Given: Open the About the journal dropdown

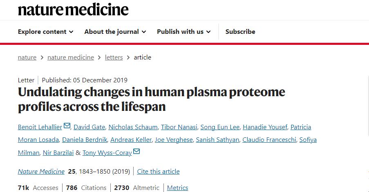Looking at the screenshot, I should (x=115, y=32).
